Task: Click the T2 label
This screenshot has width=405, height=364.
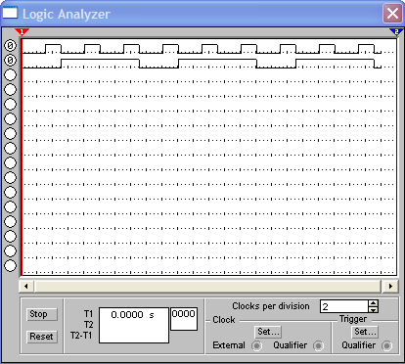Action: [89, 325]
